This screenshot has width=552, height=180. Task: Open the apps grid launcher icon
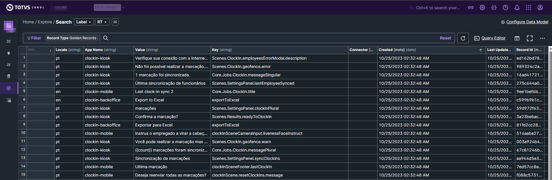529,8
